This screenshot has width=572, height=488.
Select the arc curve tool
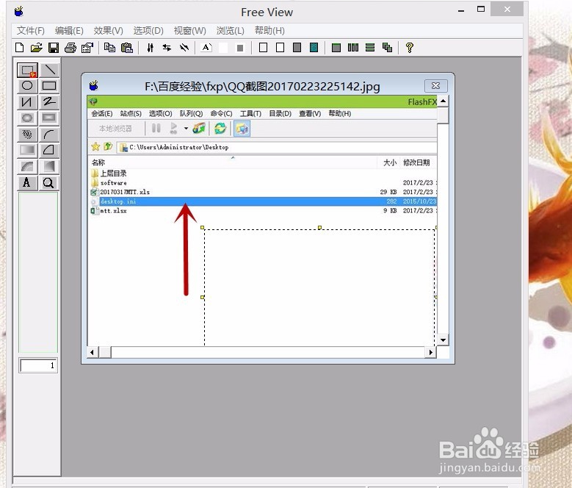pos(49,134)
